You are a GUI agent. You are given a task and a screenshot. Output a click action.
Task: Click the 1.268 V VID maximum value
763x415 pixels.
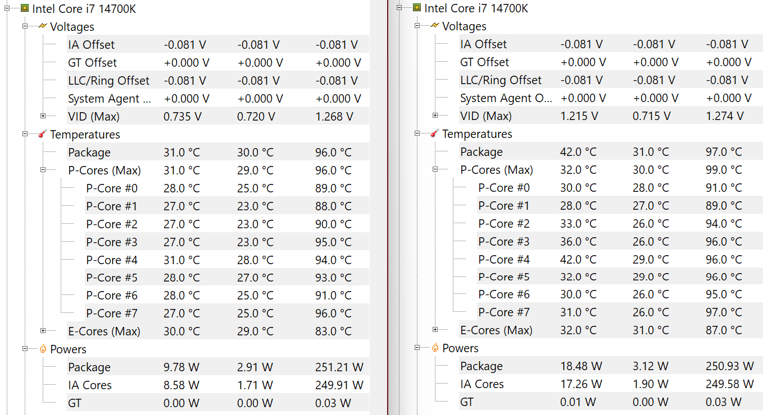334,117
